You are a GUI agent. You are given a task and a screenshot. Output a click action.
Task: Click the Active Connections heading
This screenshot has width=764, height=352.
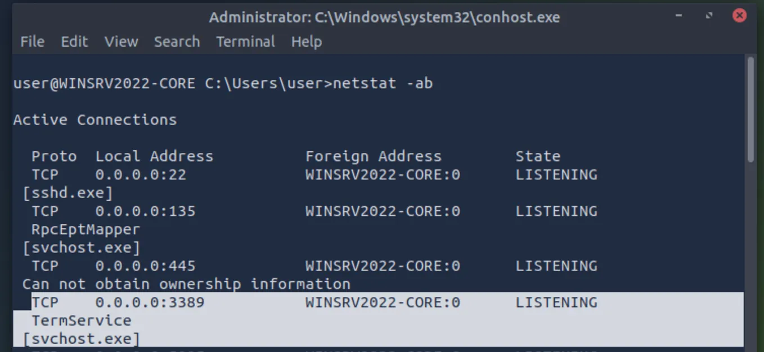pos(95,119)
